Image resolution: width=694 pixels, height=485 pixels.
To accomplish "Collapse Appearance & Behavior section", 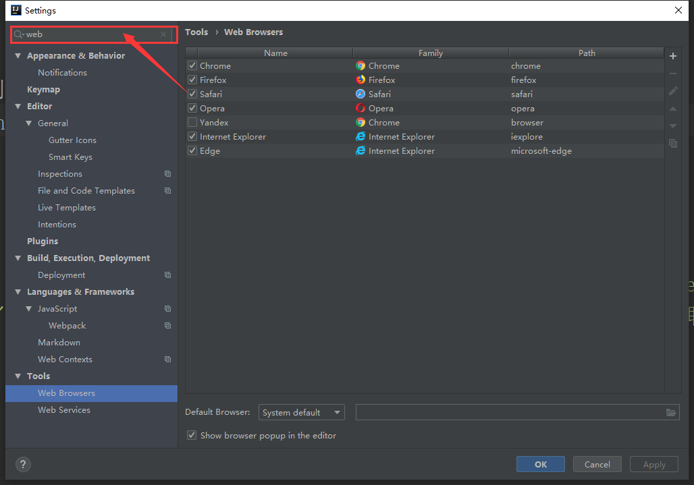I will tap(18, 56).
